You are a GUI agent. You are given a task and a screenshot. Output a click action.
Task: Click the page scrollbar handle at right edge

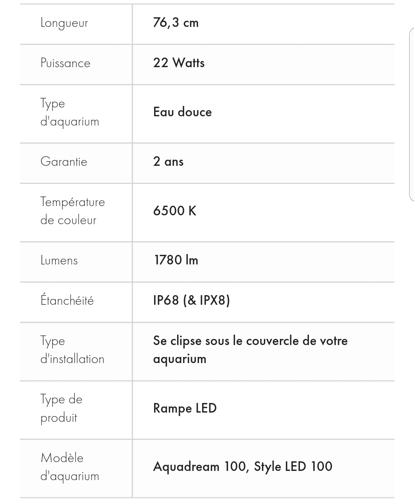411,114
